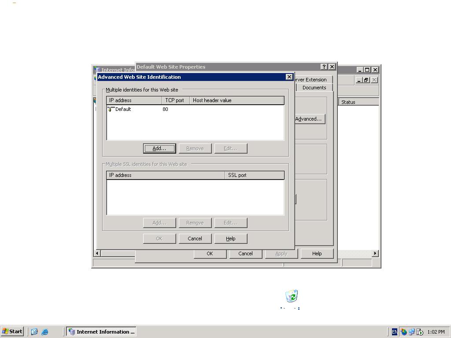Click Cancel in Advanced Web Site Identification

pos(195,239)
